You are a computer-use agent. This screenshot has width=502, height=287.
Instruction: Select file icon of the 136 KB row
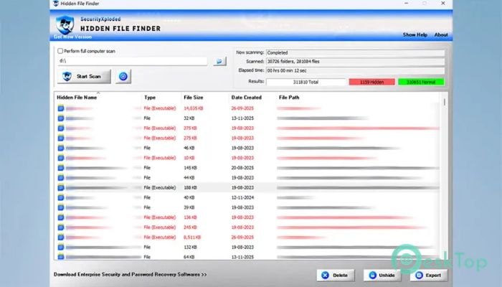[x=61, y=217]
